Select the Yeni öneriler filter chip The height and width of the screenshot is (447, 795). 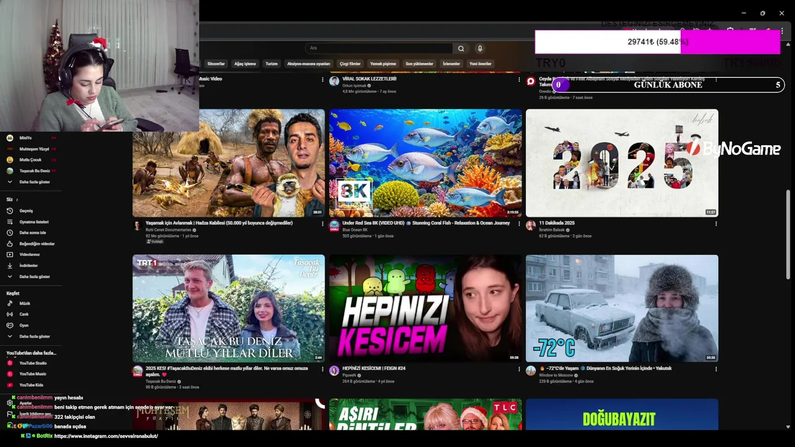[481, 64]
